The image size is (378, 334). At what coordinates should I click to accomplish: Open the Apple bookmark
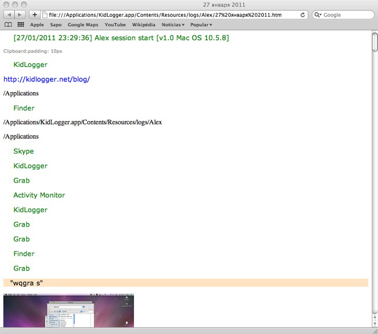[x=37, y=25]
